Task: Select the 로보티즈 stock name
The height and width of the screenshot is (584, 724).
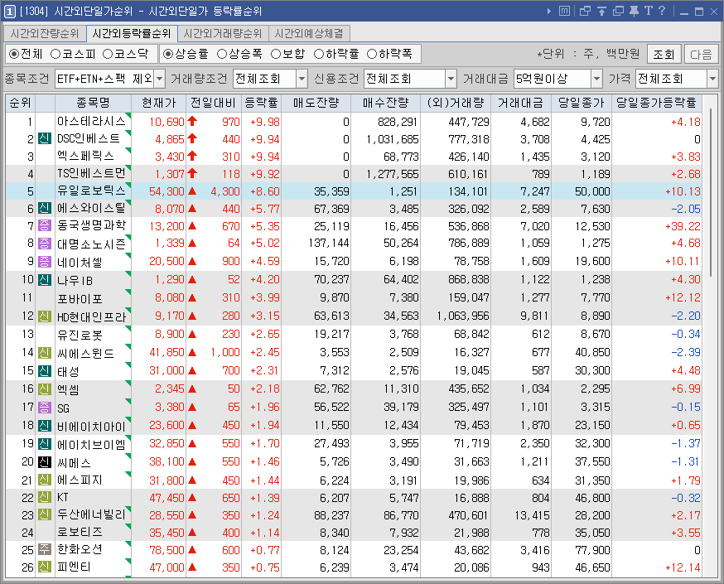Action: (80, 533)
